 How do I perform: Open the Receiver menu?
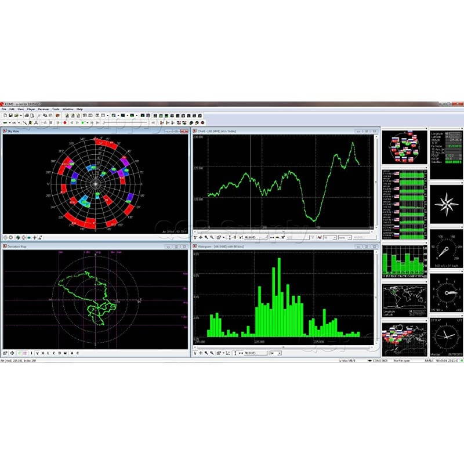[43, 109]
